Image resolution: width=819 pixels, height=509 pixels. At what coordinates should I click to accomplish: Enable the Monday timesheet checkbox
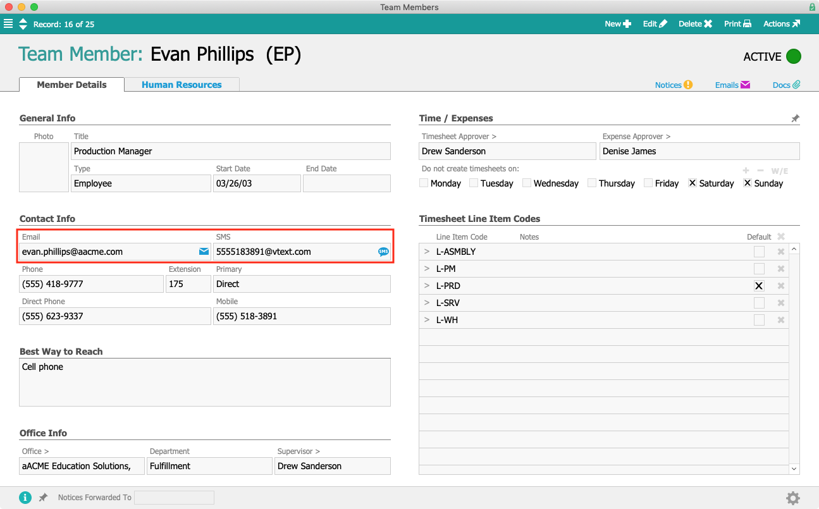coord(424,183)
